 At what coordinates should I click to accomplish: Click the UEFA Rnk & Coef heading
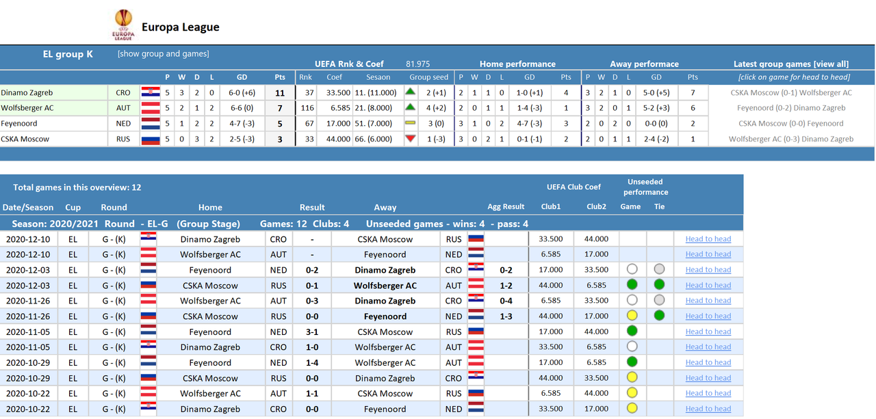(x=349, y=64)
